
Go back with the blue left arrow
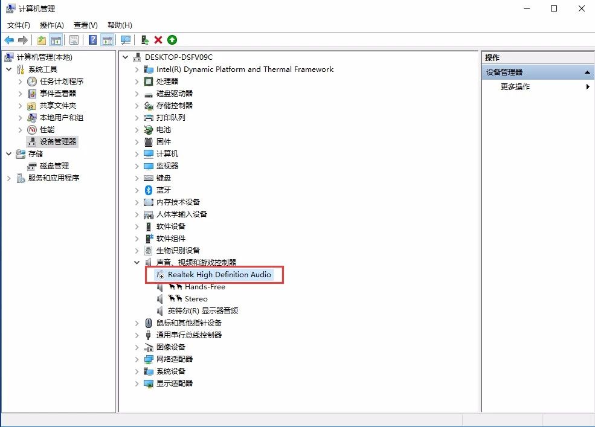click(9, 40)
